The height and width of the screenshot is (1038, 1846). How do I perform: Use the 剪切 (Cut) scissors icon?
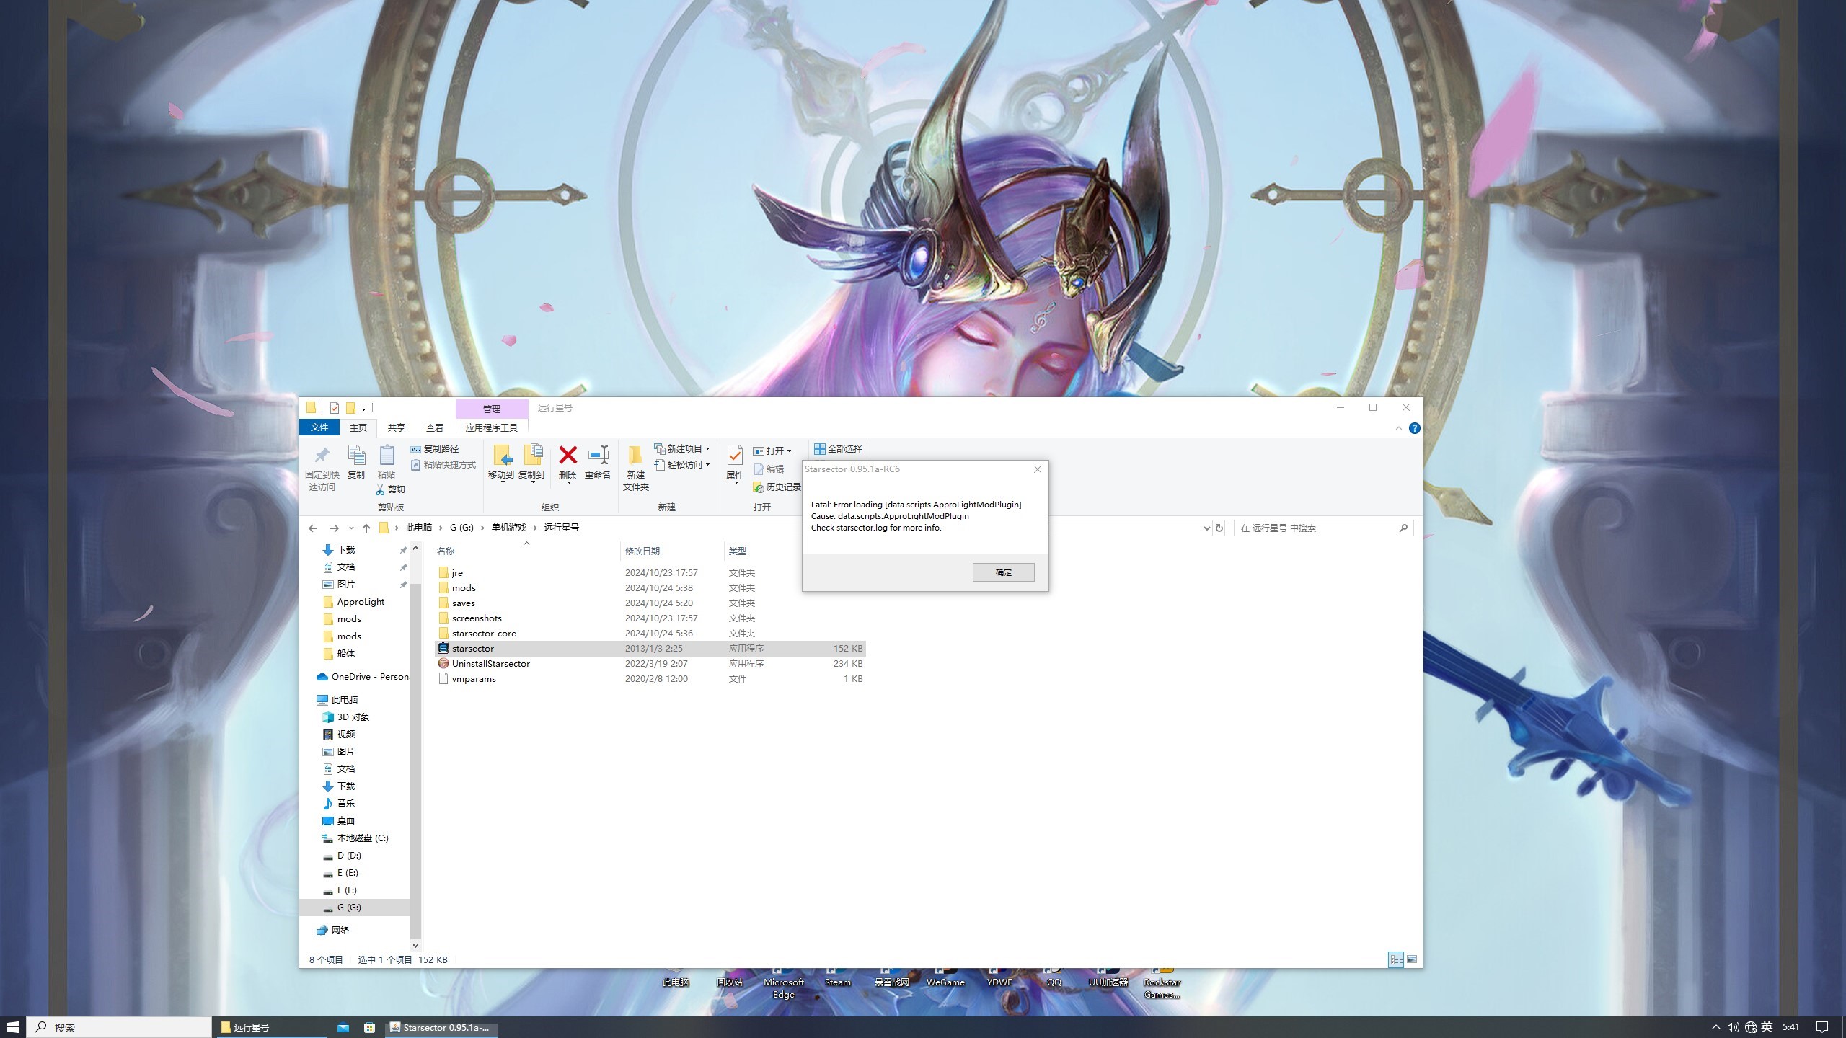(x=380, y=489)
